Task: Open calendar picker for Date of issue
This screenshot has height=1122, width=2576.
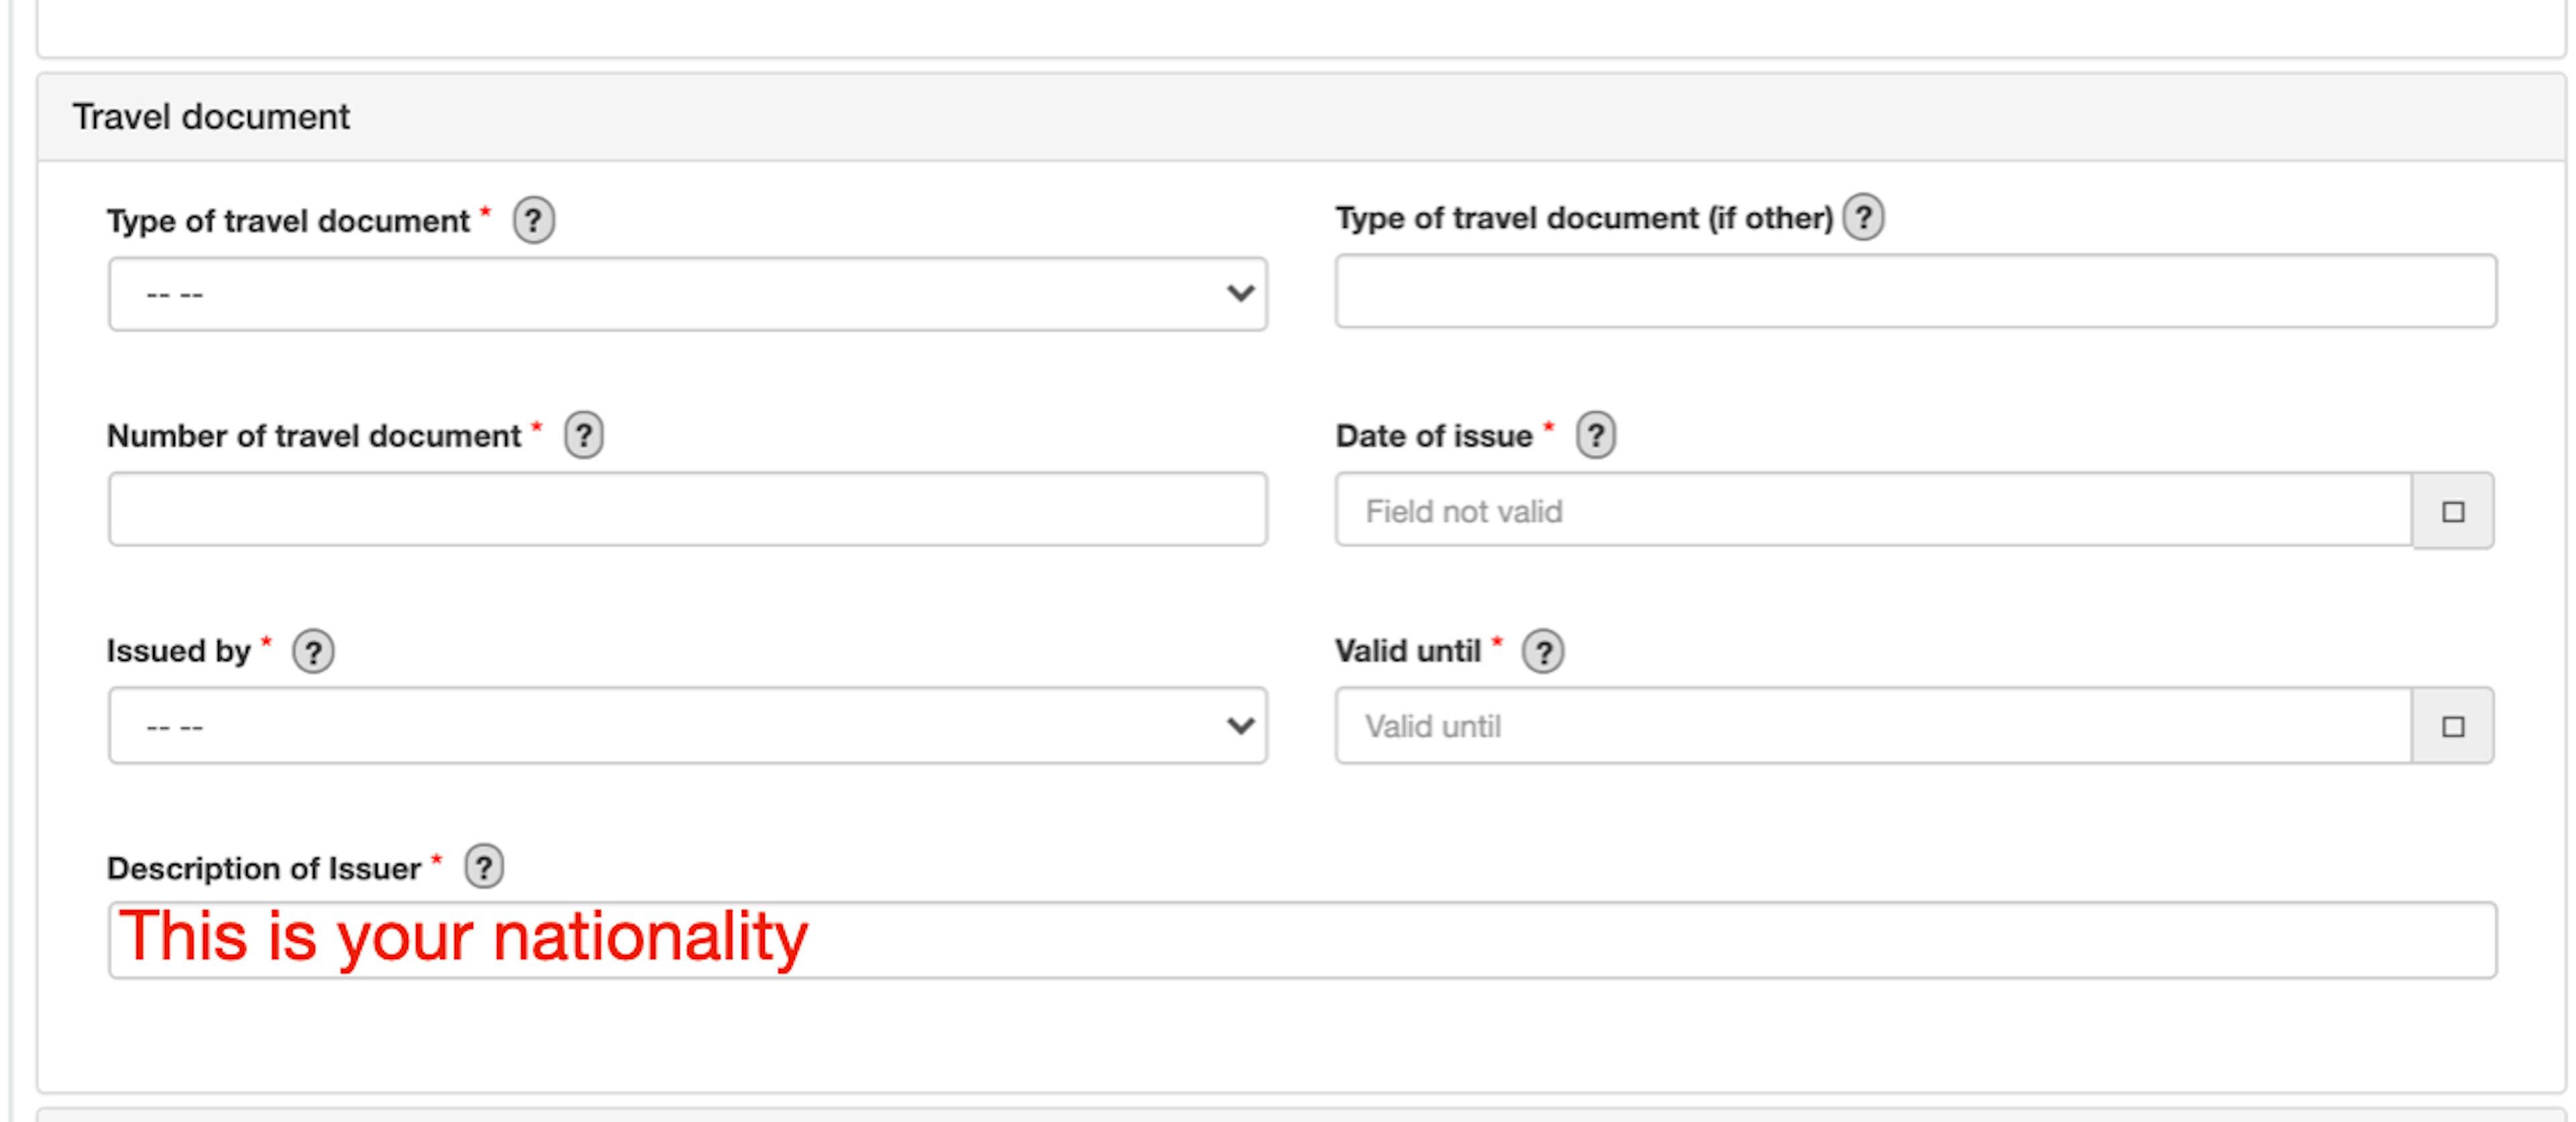Action: pyautogui.click(x=2453, y=511)
